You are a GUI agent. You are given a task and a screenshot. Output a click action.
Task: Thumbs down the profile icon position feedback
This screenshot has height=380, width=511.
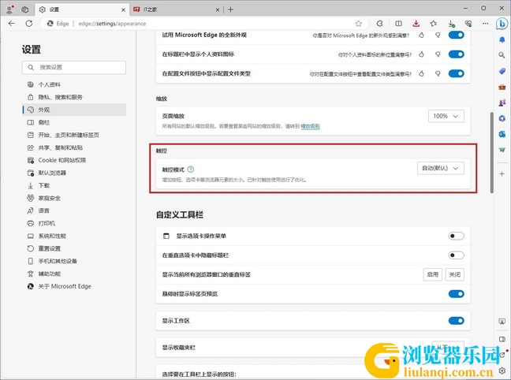[438, 54]
